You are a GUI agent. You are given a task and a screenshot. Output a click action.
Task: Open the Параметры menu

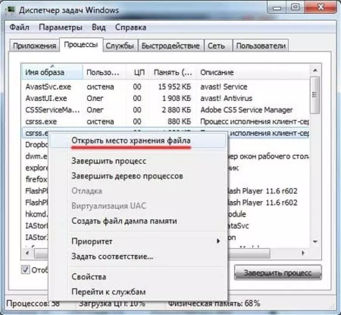(x=60, y=28)
